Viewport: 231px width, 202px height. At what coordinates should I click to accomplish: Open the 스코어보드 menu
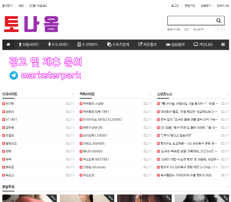pyautogui.click(x=88, y=44)
